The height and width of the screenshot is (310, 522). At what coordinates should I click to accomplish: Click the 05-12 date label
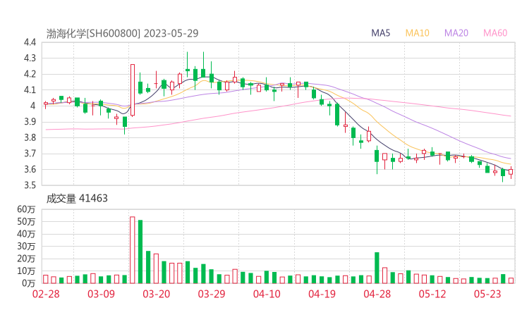point(432,294)
